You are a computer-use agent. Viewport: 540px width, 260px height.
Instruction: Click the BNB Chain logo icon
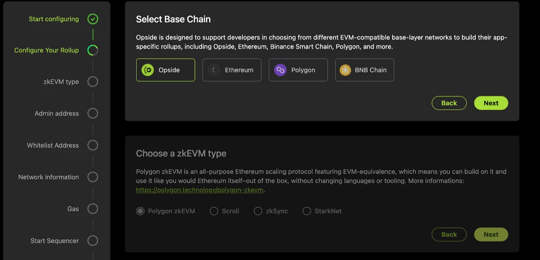[x=346, y=70]
